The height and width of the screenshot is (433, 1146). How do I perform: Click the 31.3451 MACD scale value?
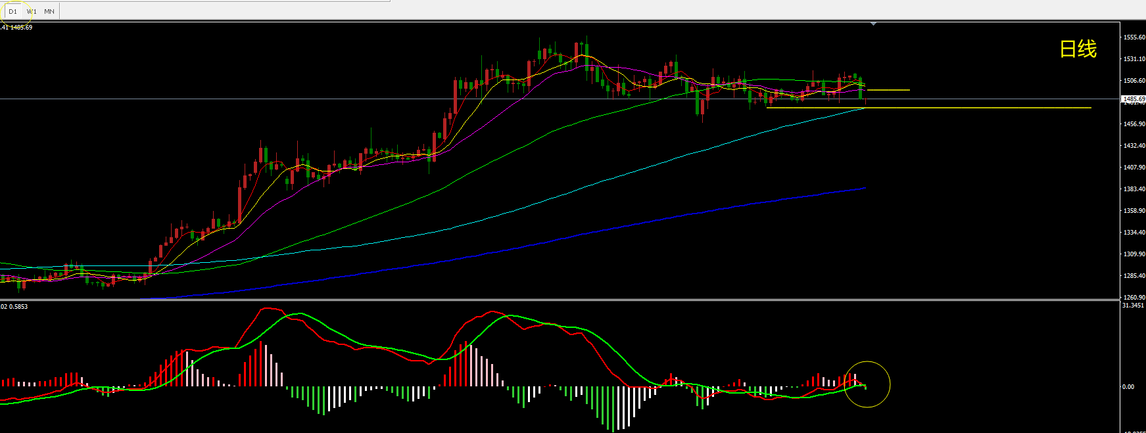(x=1133, y=306)
